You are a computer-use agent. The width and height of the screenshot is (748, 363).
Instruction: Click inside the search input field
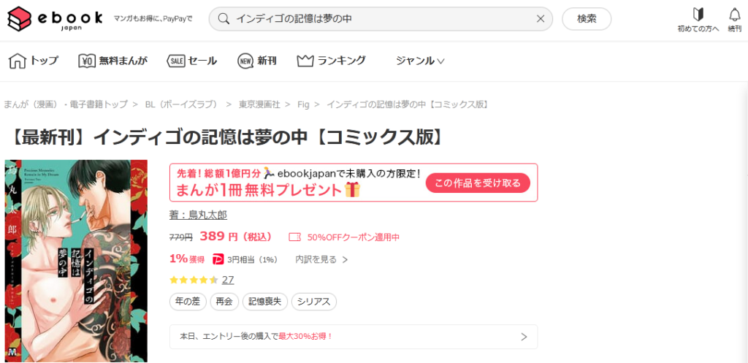click(381, 18)
